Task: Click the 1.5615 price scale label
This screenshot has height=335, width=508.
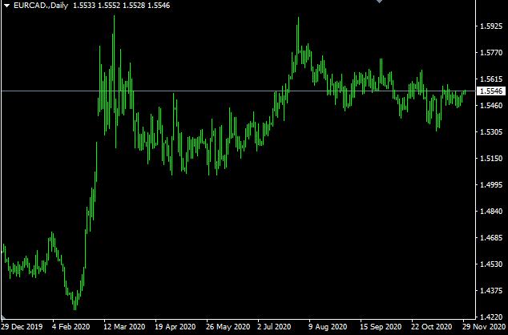Action: click(x=491, y=79)
